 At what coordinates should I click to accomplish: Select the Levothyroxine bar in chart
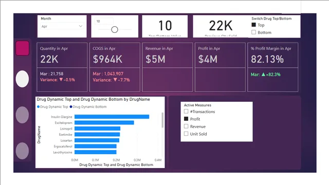pos(96,152)
